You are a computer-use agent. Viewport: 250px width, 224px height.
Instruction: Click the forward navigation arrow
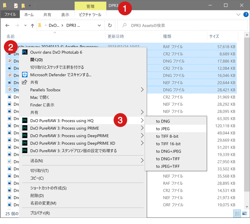[17, 25]
